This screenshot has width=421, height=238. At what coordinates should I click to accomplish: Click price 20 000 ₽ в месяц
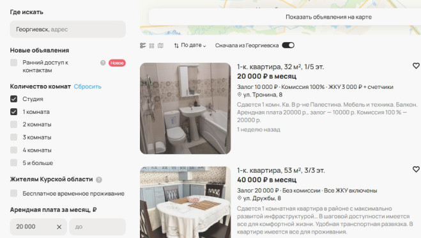(x=266, y=76)
